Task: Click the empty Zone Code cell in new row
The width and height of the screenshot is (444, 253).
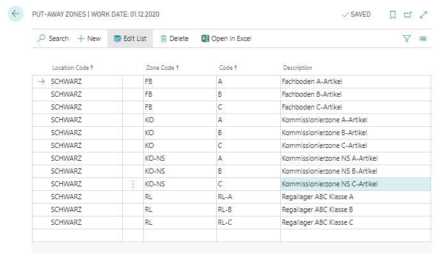Action: (x=180, y=236)
